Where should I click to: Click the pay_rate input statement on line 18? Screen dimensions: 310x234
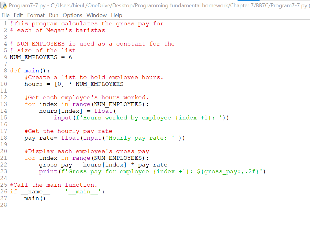104,138
